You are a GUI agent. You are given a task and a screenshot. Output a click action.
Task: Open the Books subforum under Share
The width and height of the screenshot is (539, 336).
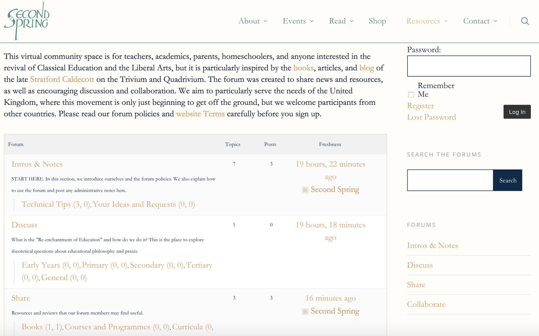(x=42, y=327)
